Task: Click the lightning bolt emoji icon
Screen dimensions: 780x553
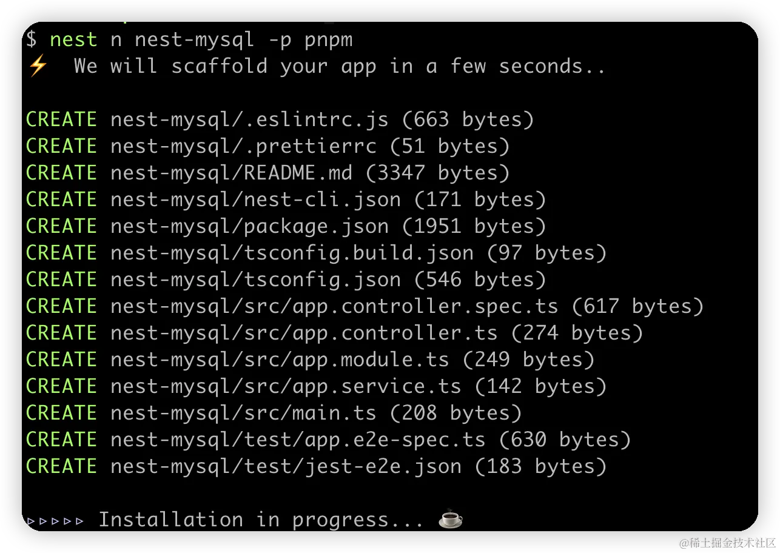Action: [x=38, y=66]
